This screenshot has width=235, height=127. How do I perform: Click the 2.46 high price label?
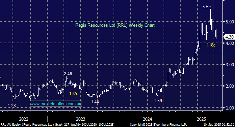pyautogui.click(x=68, y=74)
